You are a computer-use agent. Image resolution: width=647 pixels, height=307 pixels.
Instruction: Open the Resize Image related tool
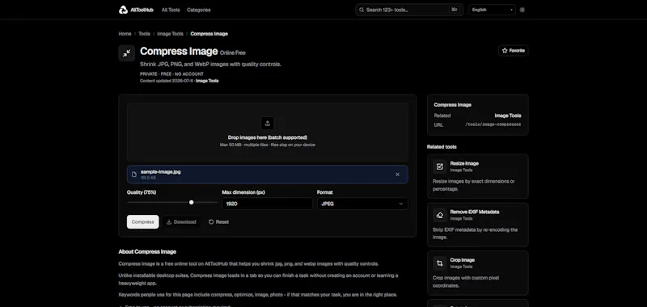pos(478,176)
